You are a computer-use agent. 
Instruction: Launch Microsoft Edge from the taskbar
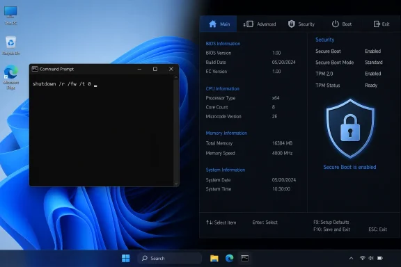pos(230,259)
